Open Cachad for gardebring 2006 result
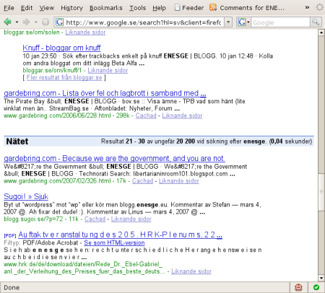The image size is (325, 293). [146, 115]
